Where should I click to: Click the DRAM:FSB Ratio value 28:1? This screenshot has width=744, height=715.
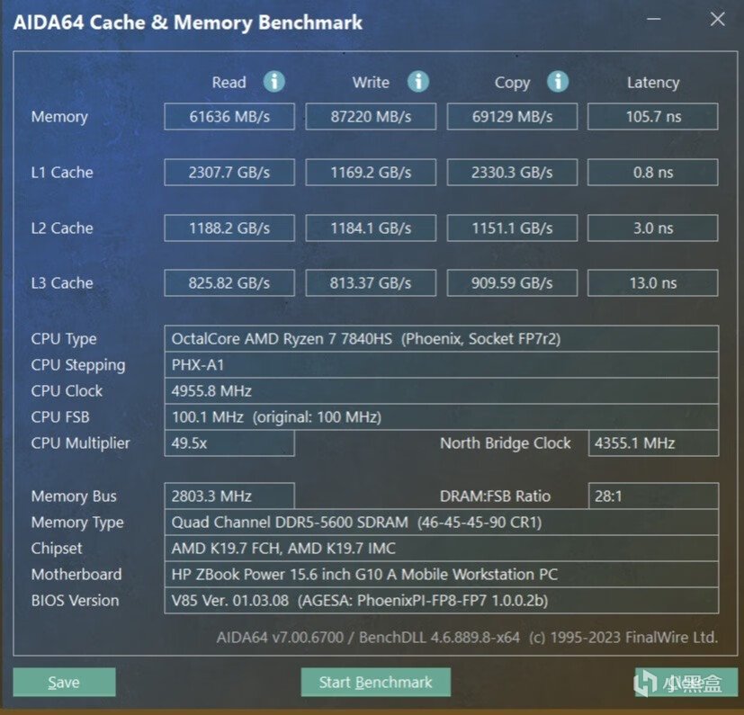(x=653, y=496)
